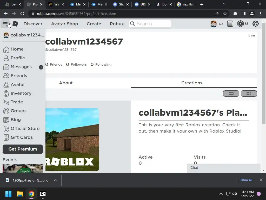Open the Robux balance icon
266x200 pixels.
(x=240, y=24)
